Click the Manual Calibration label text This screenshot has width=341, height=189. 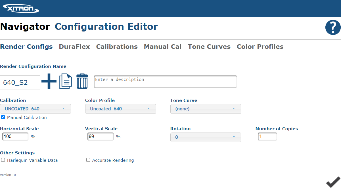coord(27,117)
